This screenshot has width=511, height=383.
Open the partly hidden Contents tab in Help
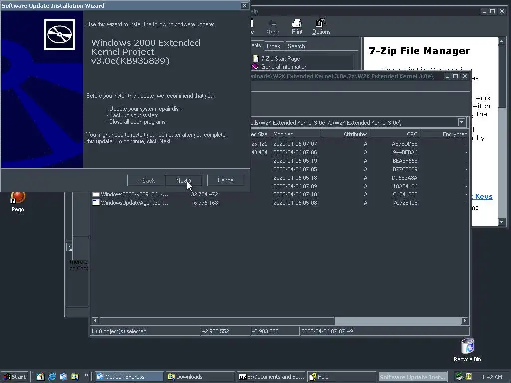click(256, 45)
